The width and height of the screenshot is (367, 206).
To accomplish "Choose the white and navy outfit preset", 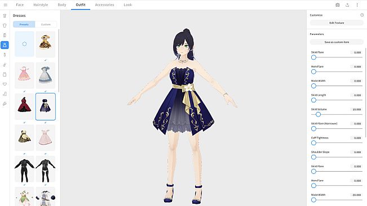I will click(x=46, y=196).
